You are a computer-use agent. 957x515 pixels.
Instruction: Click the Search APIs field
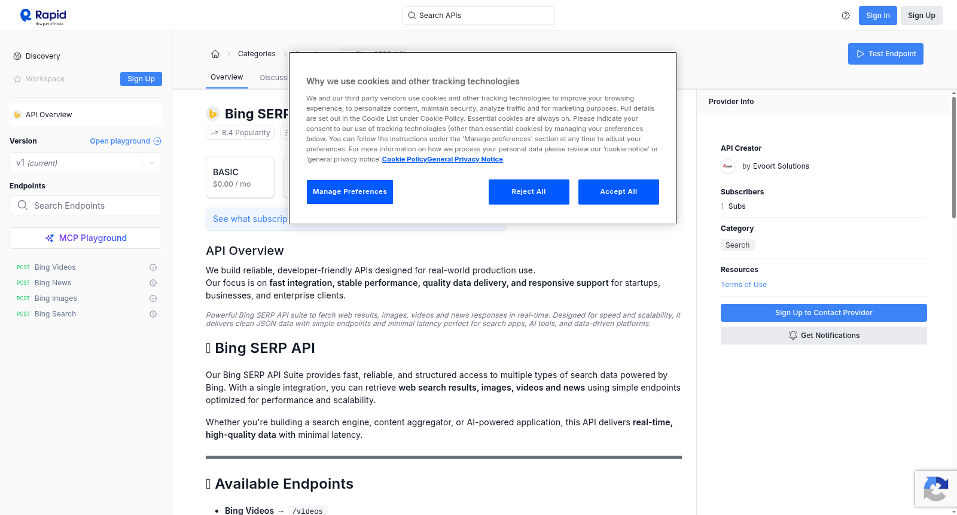click(x=478, y=16)
